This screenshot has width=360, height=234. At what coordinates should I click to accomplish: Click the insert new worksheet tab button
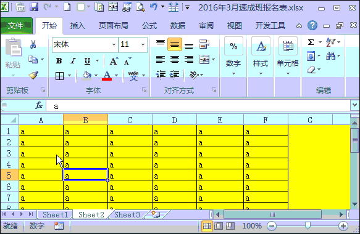pos(156,214)
